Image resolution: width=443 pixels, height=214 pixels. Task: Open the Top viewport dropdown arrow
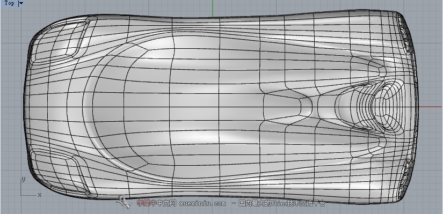pos(20,3)
